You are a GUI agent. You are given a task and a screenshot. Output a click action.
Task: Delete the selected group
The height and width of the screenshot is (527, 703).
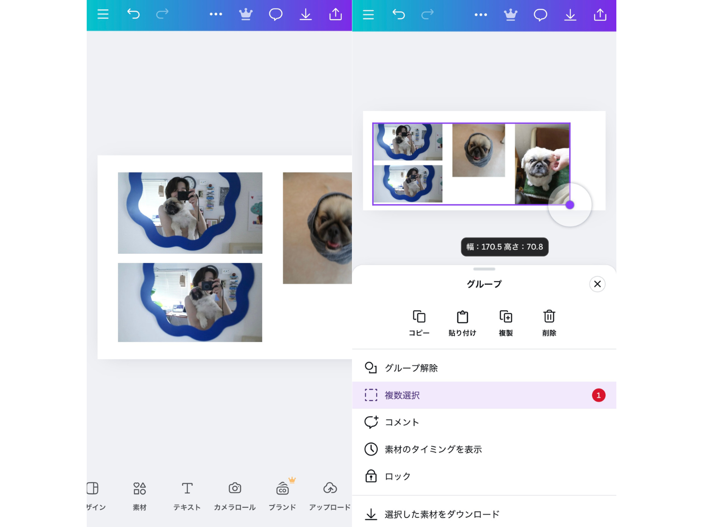548,322
